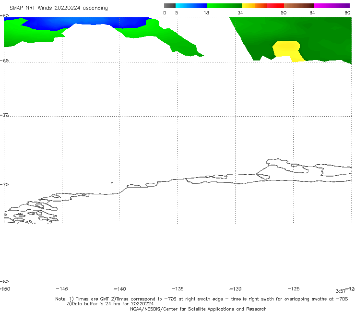Click the longitude label '-140'
355x312 pixels.
coord(120,288)
